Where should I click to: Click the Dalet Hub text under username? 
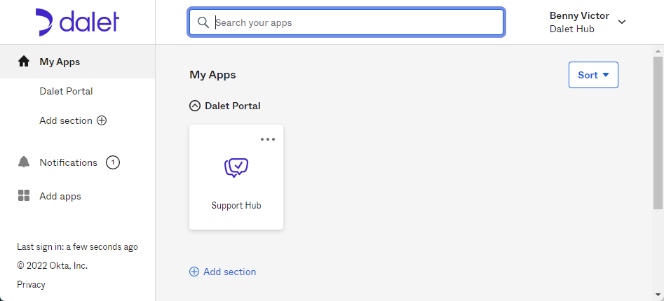(x=571, y=29)
